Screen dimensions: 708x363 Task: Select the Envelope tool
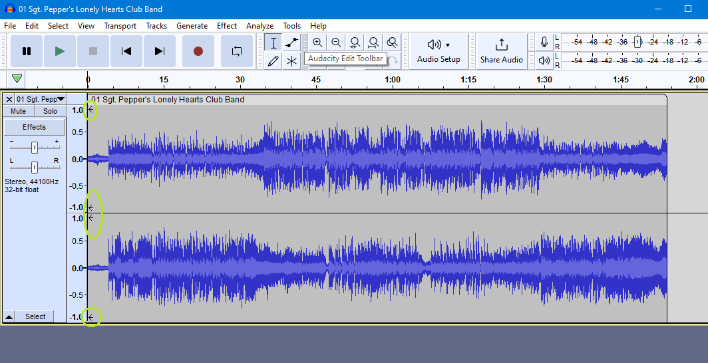pos(292,43)
